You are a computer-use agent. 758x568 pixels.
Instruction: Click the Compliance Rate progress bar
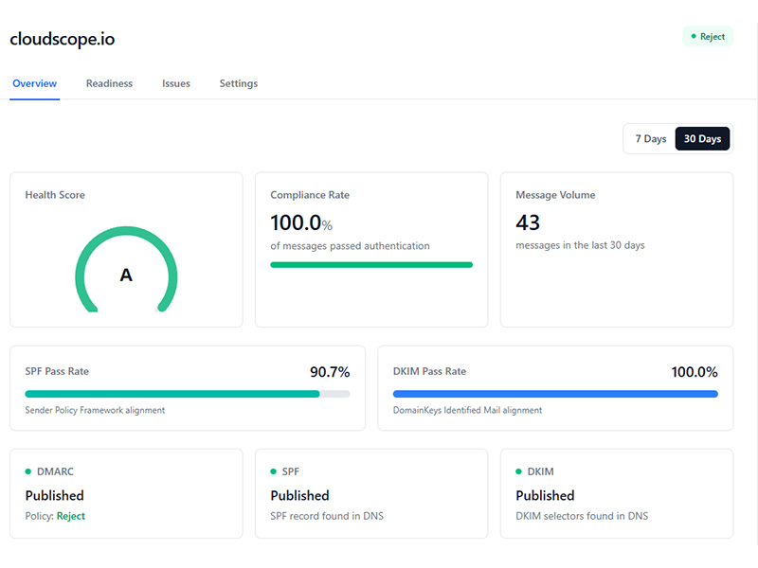pyautogui.click(x=371, y=264)
